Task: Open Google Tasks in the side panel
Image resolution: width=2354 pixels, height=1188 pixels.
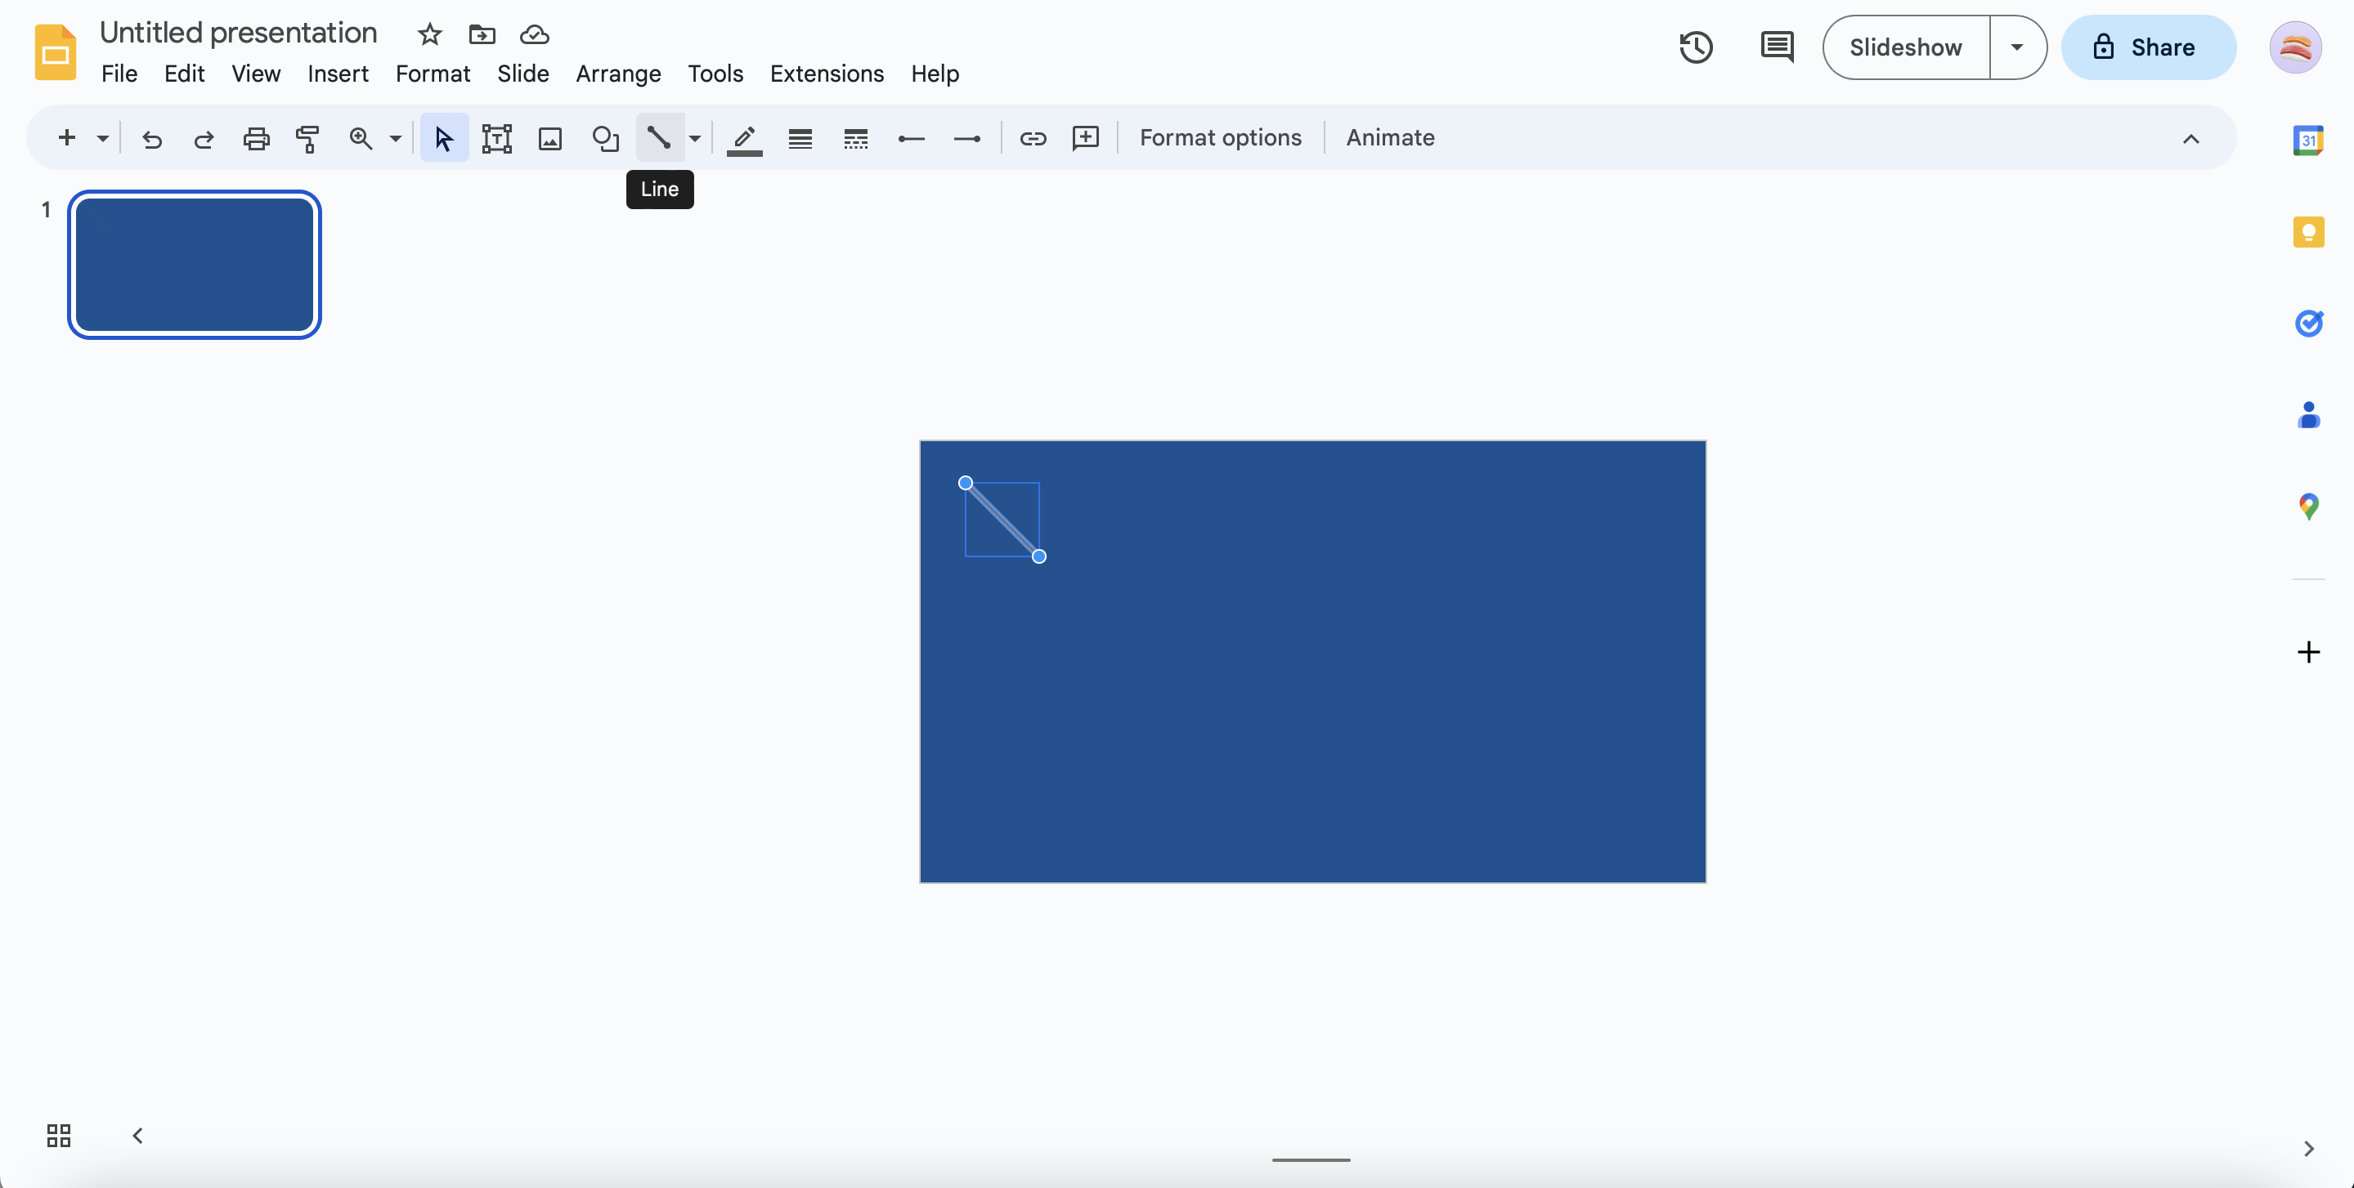Action: [2309, 324]
